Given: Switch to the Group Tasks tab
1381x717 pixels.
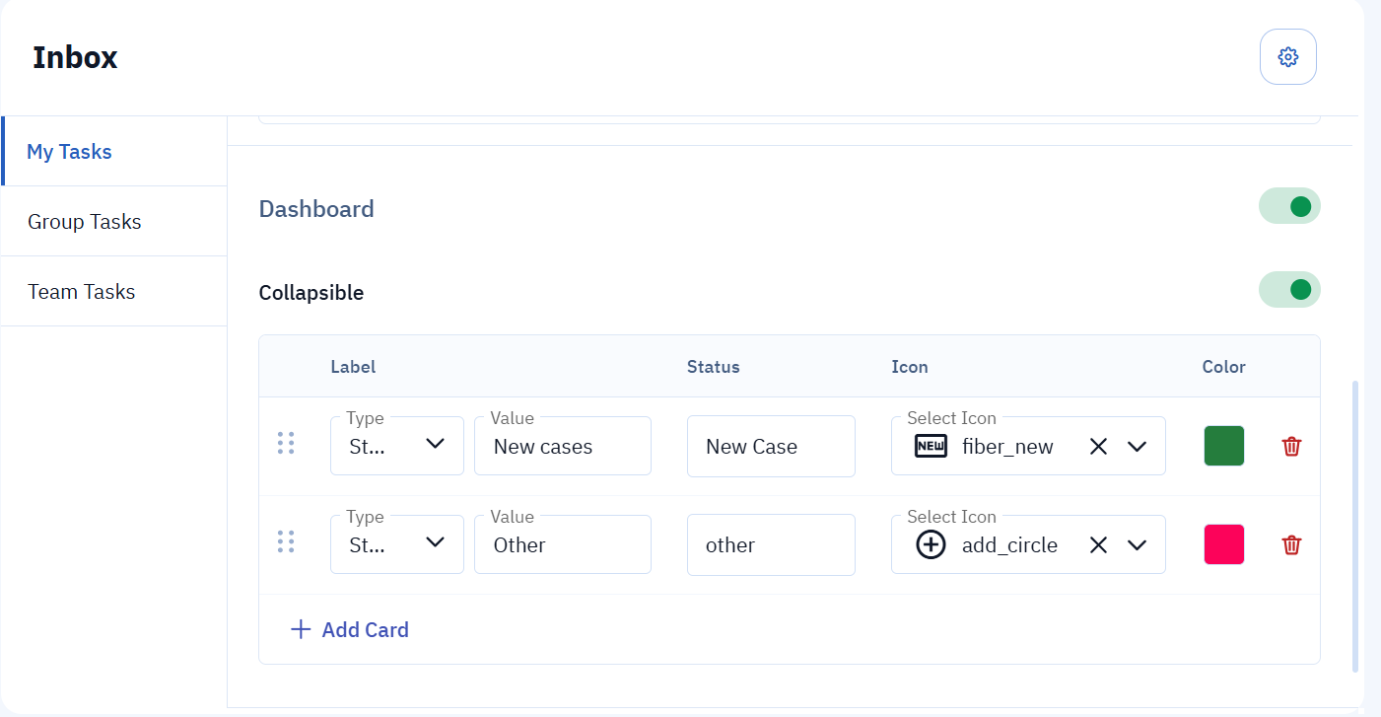Looking at the screenshot, I should click(85, 222).
